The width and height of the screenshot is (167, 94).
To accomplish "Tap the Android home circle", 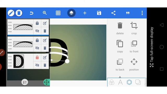I will pos(162,47).
